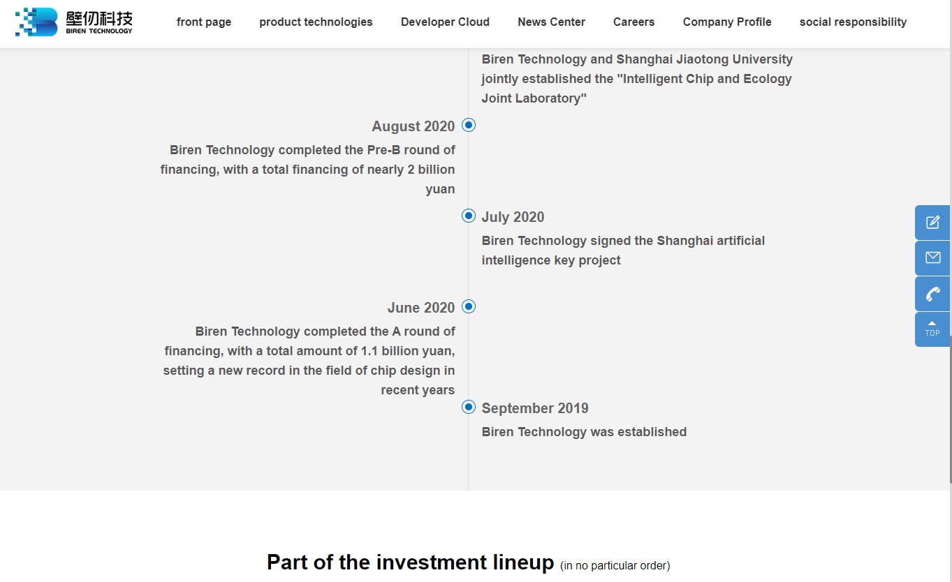
Task: Select the Company Profile menu item
Action: [x=727, y=22]
